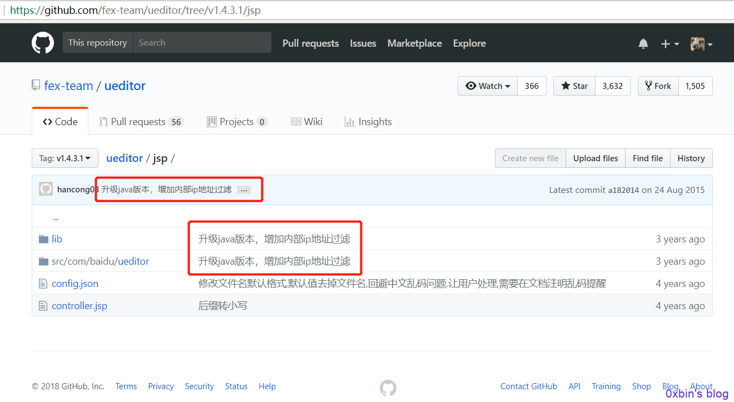Open the user avatar menu
Viewport: 734px width, 402px height.
[701, 43]
